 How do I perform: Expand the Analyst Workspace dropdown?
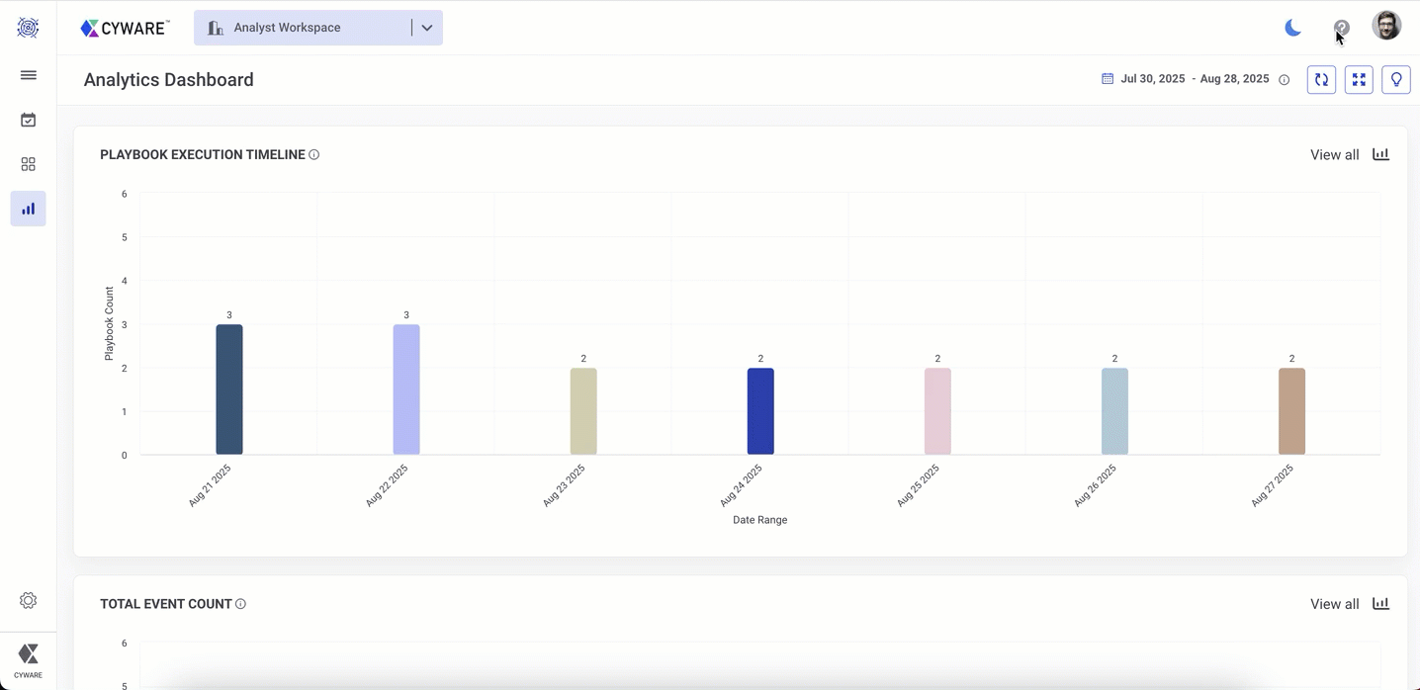point(427,28)
